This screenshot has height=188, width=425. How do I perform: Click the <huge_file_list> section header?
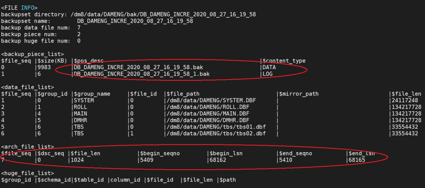[x=28, y=173]
